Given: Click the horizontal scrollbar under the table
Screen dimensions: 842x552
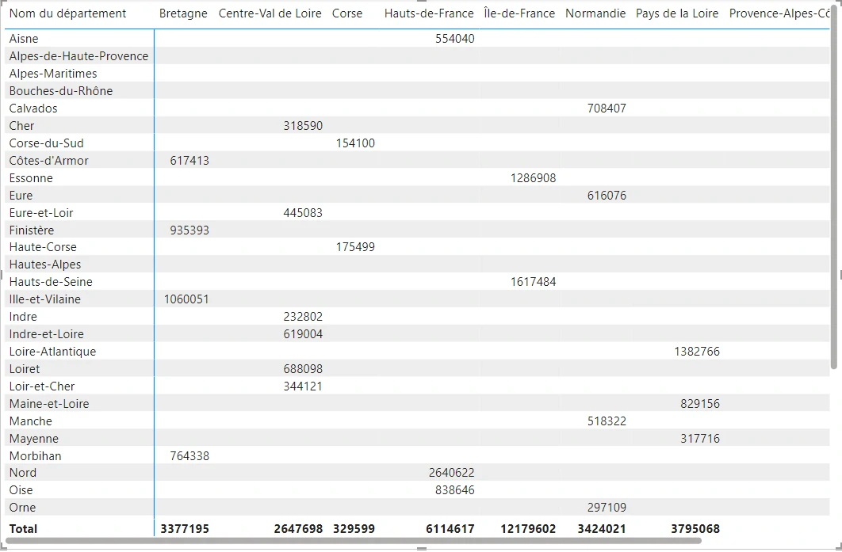Looking at the screenshot, I should click(353, 541).
